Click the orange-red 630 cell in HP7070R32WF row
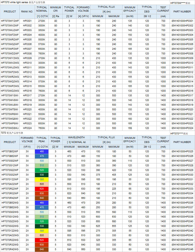 42,193
